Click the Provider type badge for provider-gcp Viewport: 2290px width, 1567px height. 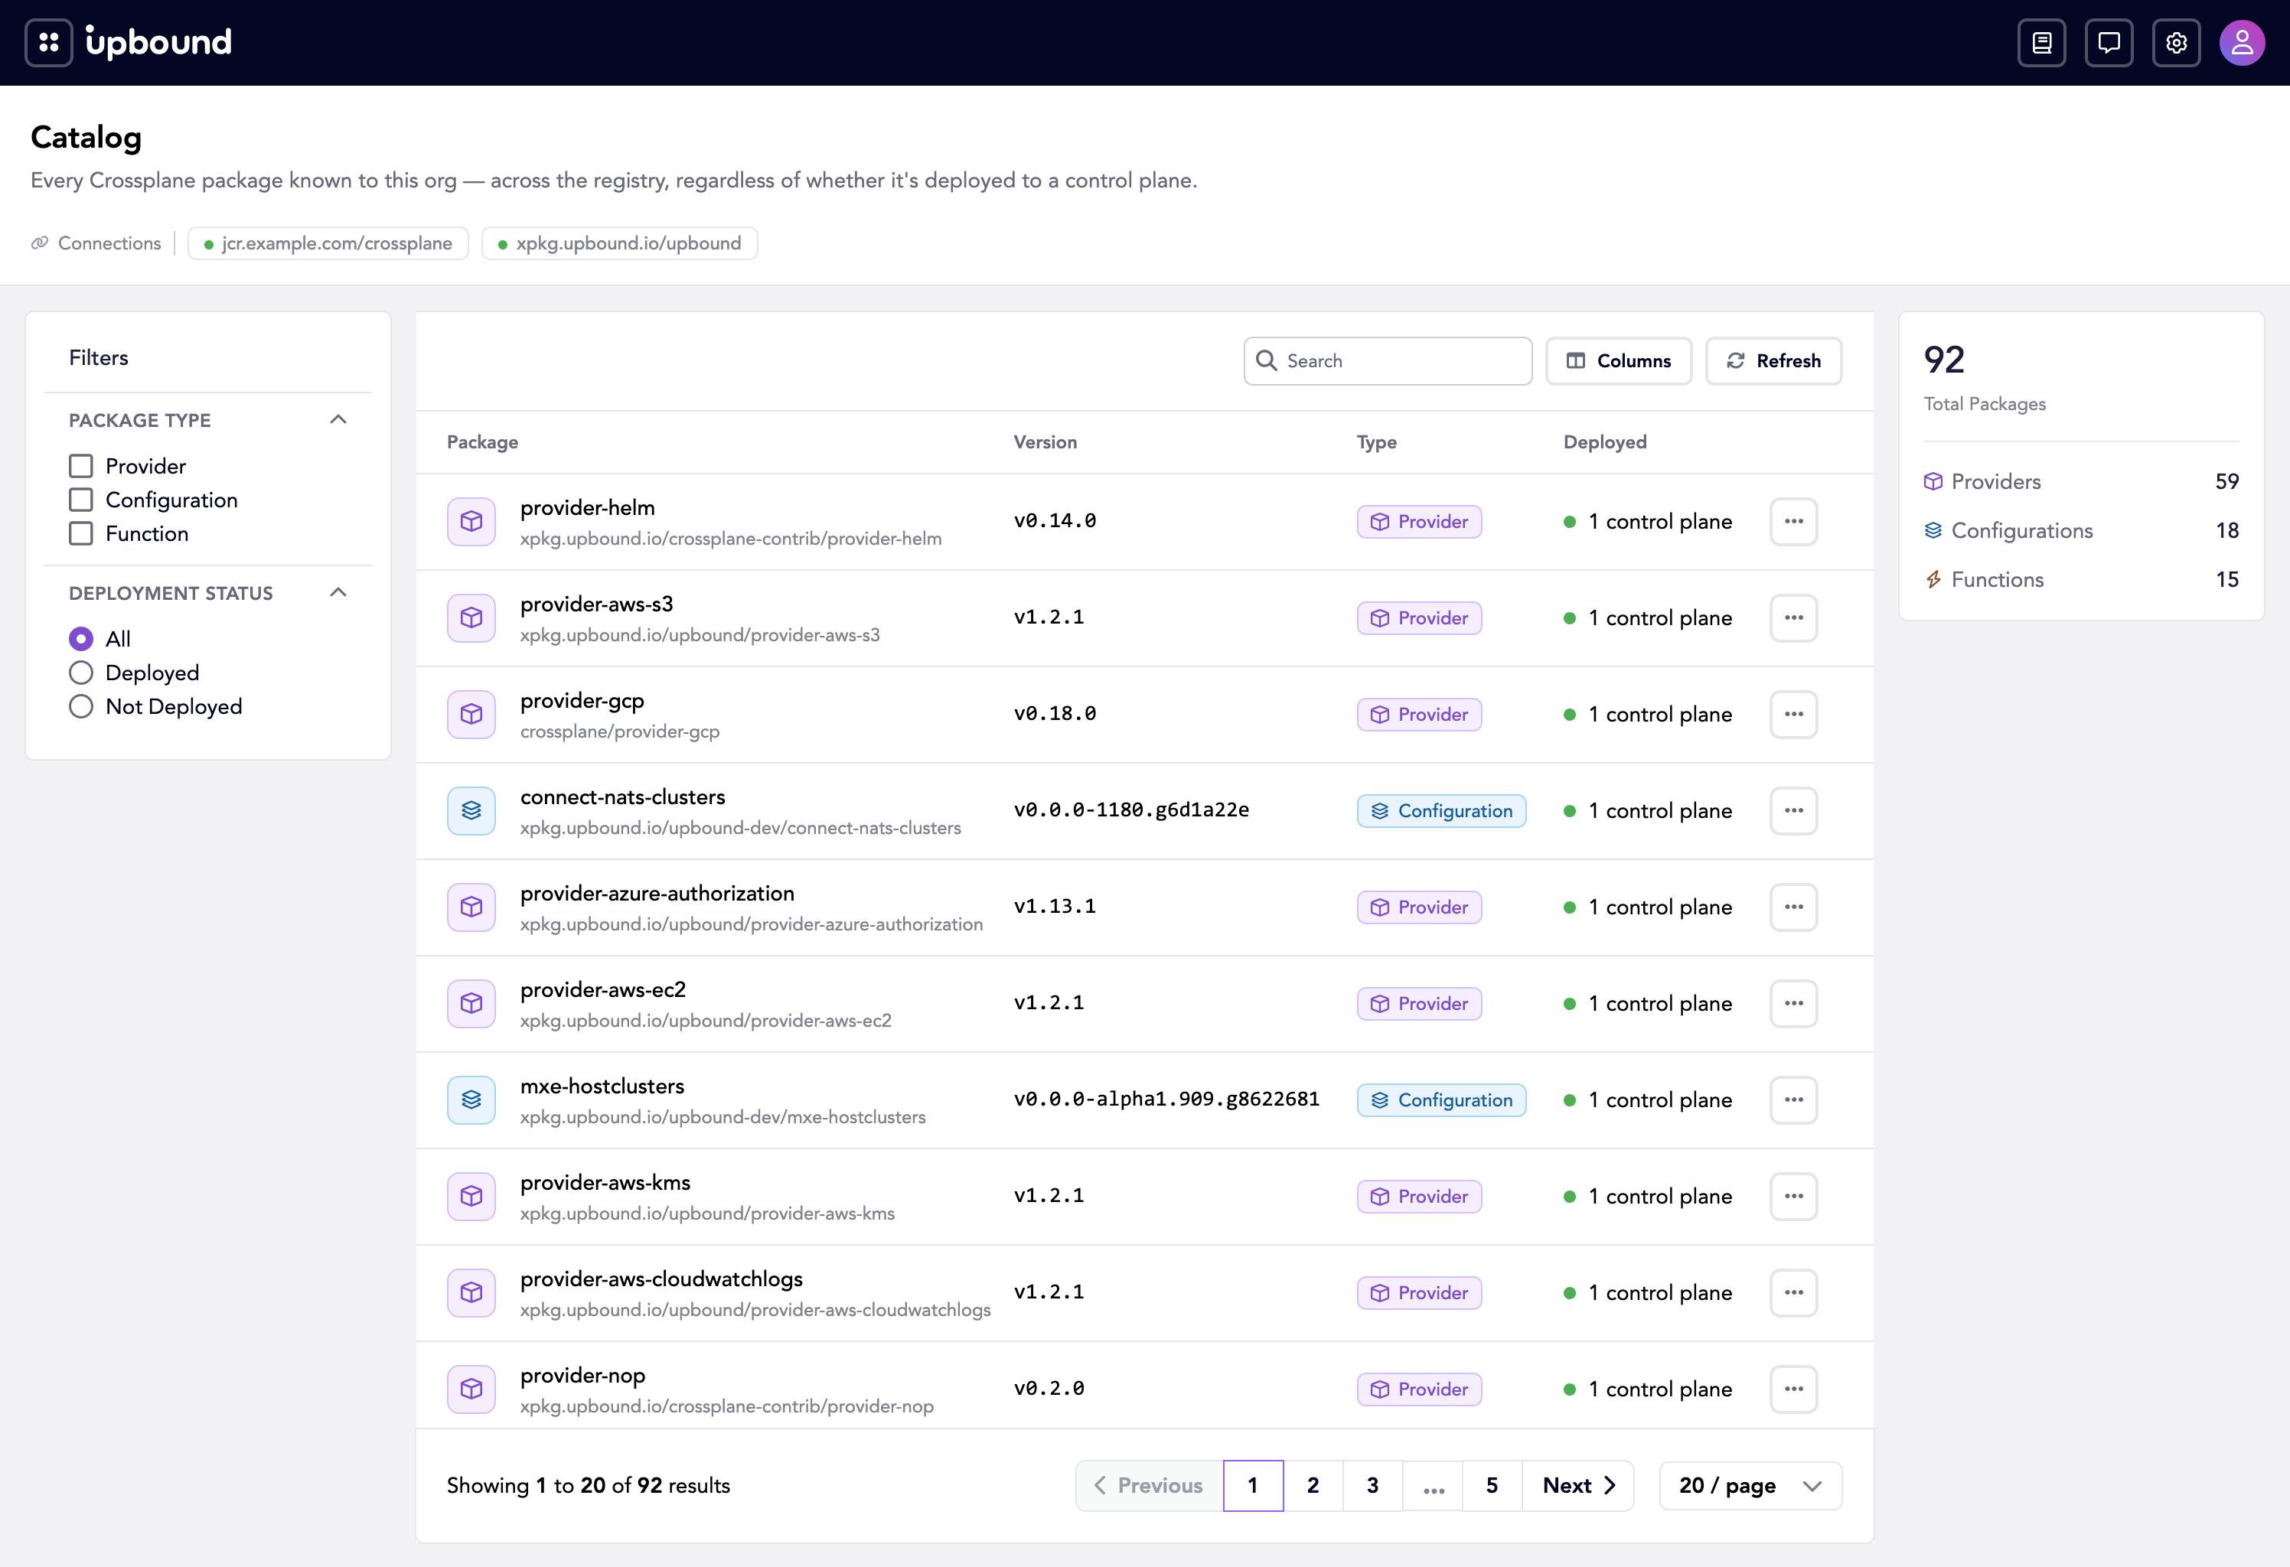click(x=1419, y=714)
